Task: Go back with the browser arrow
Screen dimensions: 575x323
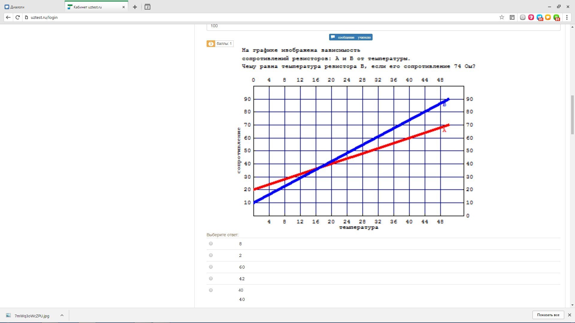Action: point(8,17)
